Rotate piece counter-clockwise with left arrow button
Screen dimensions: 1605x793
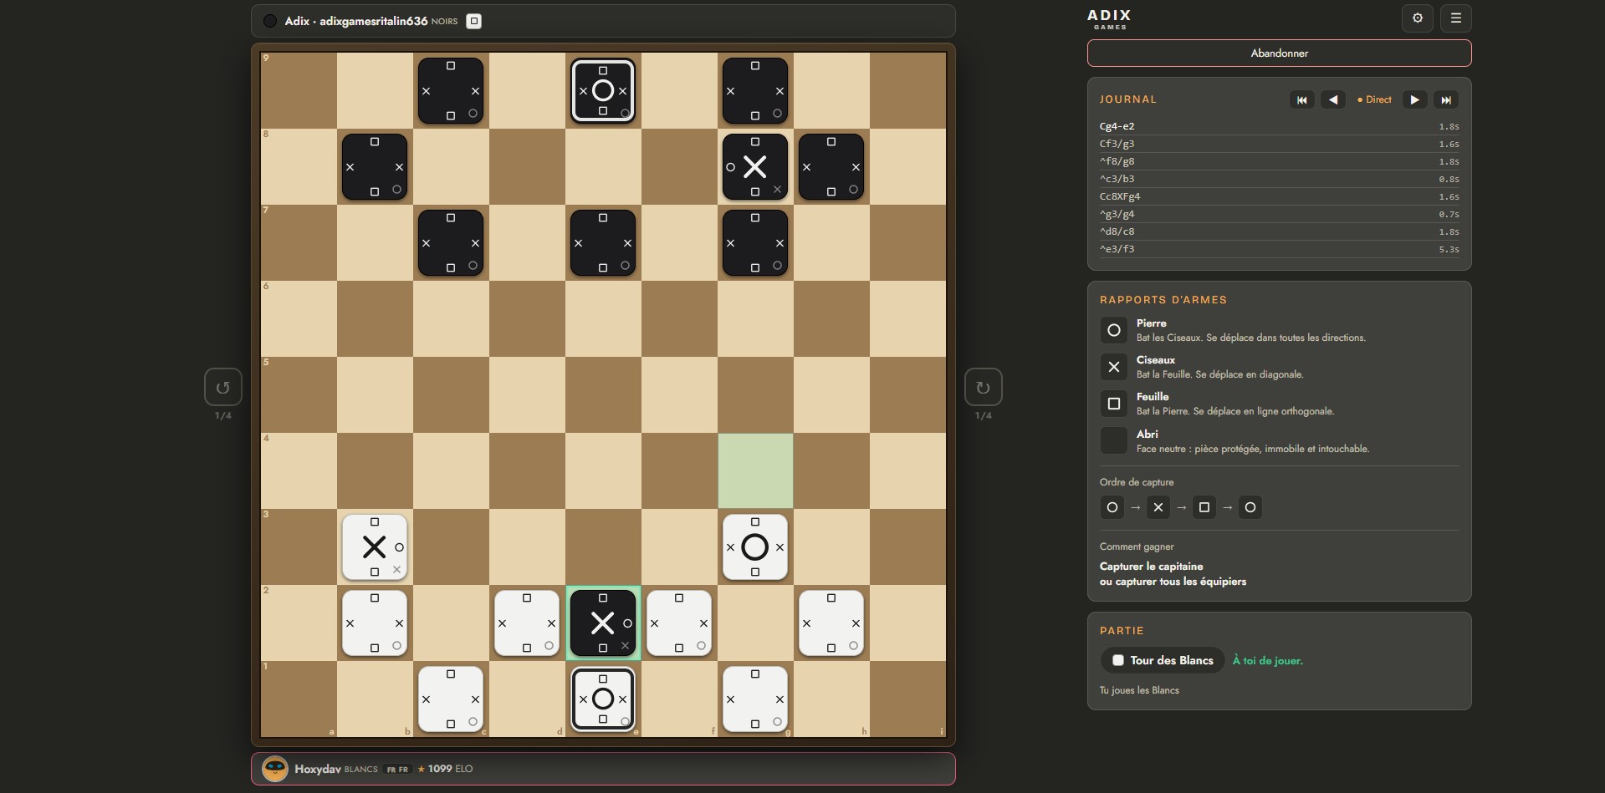click(223, 387)
